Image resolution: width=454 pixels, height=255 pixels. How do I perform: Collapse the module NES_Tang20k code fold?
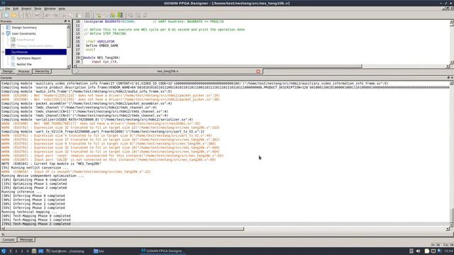click(82, 57)
